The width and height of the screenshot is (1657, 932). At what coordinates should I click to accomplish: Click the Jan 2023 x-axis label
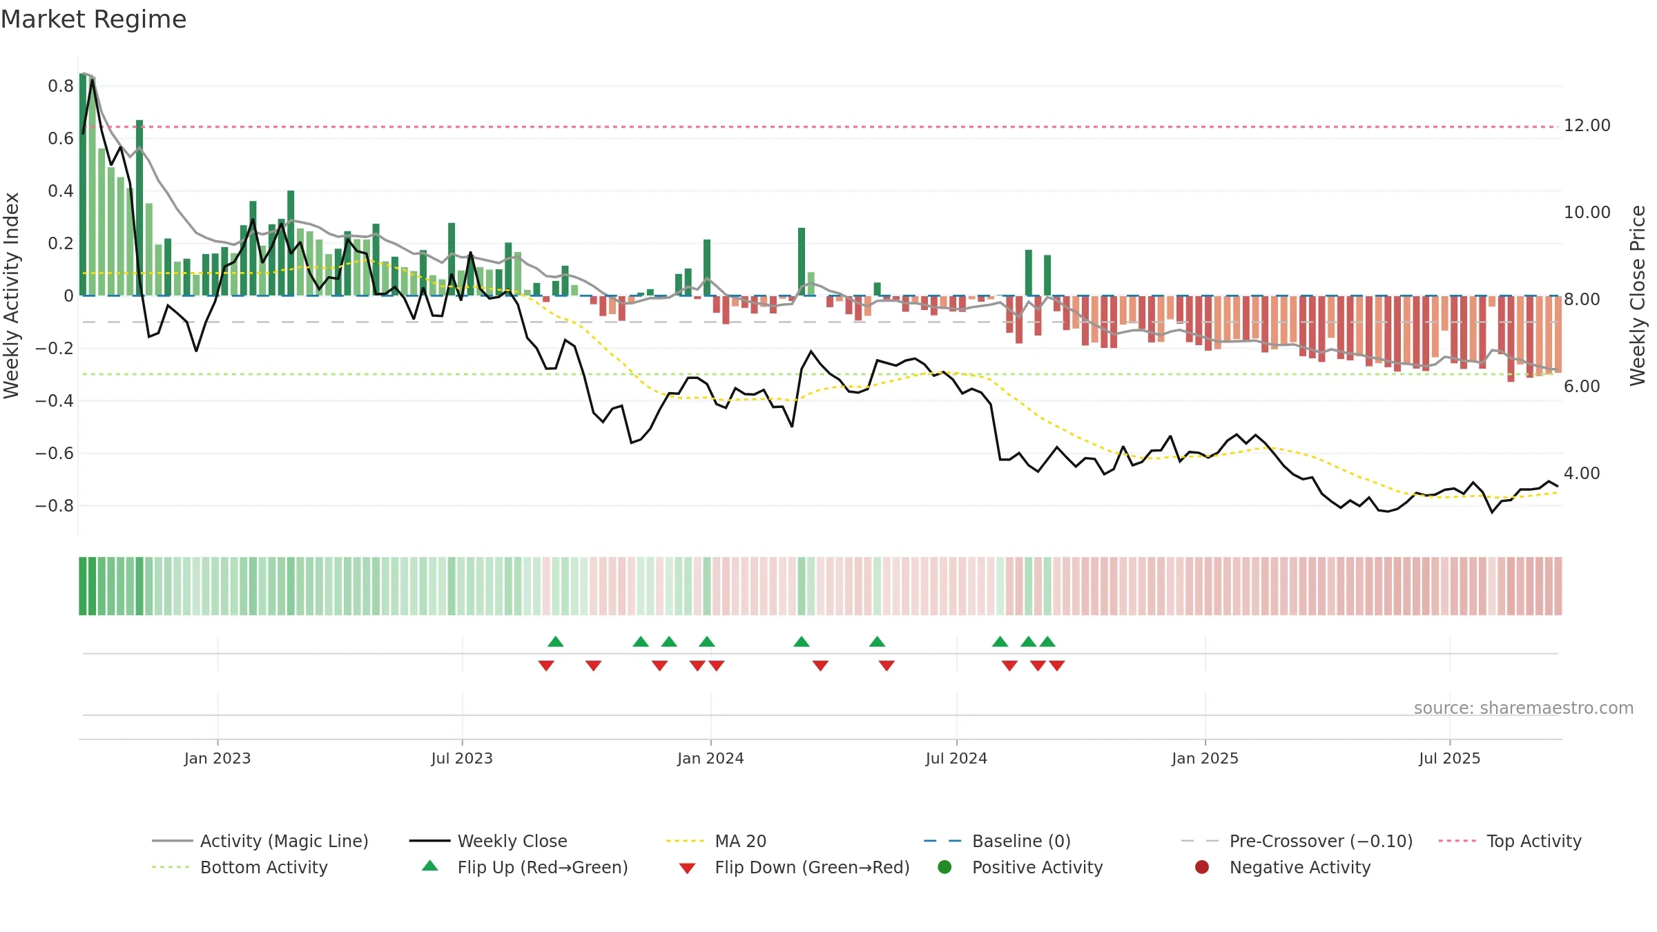(217, 758)
